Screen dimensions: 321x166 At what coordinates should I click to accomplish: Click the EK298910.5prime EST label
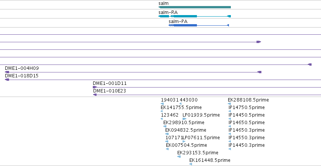point(184,123)
